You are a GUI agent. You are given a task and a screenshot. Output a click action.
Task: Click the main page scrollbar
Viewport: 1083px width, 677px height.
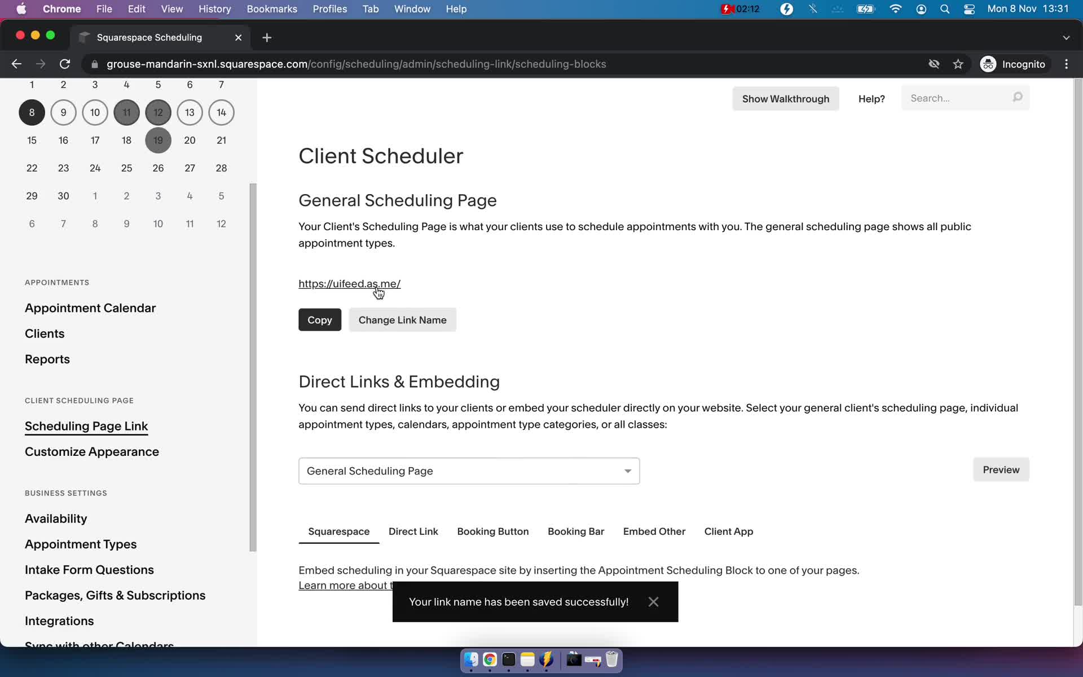point(1078,341)
